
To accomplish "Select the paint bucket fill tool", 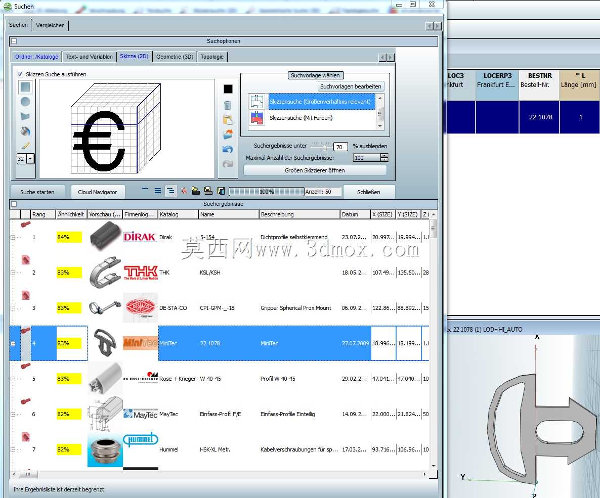I will (x=25, y=131).
